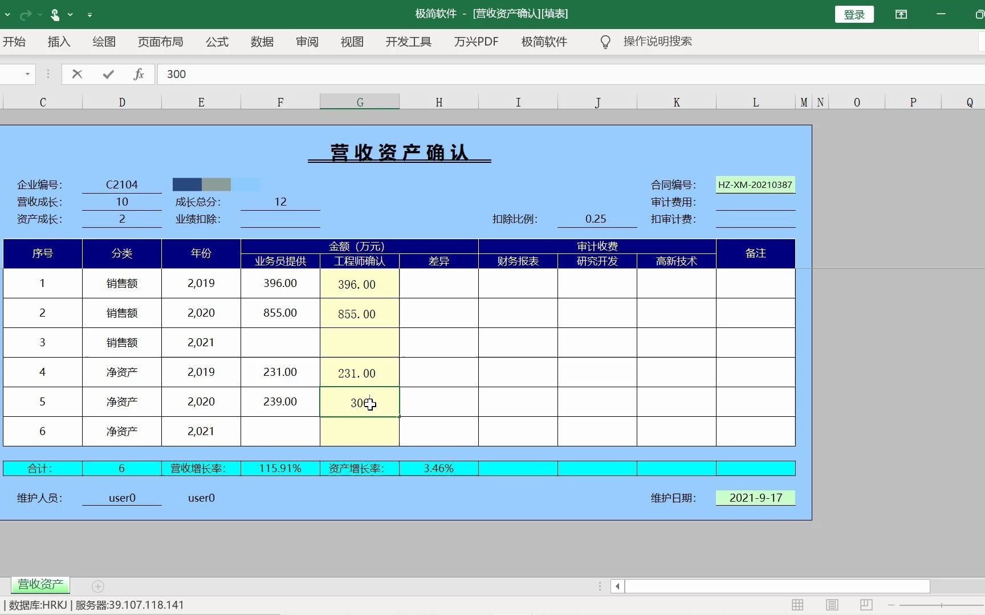The height and width of the screenshot is (615, 985).
Task: Open the 绘图 ribbon tab
Action: [x=104, y=42]
